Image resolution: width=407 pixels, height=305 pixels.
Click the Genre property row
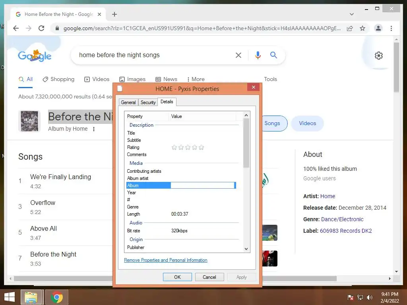181,207
